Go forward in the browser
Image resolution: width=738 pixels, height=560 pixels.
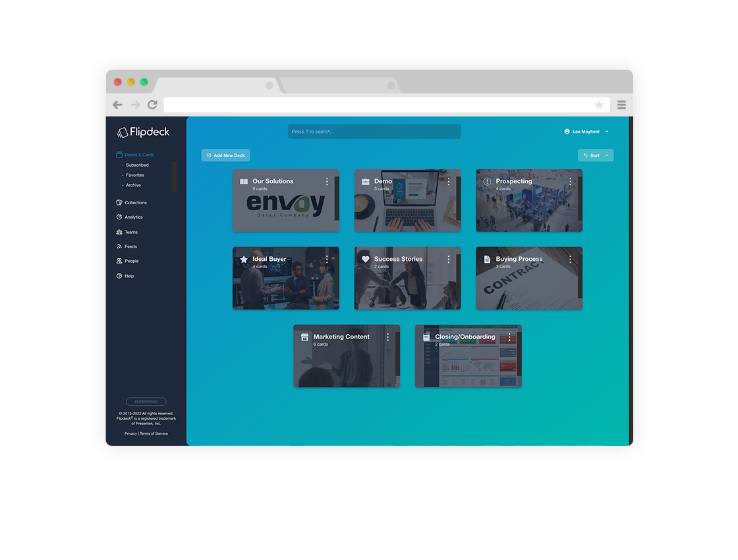click(136, 105)
